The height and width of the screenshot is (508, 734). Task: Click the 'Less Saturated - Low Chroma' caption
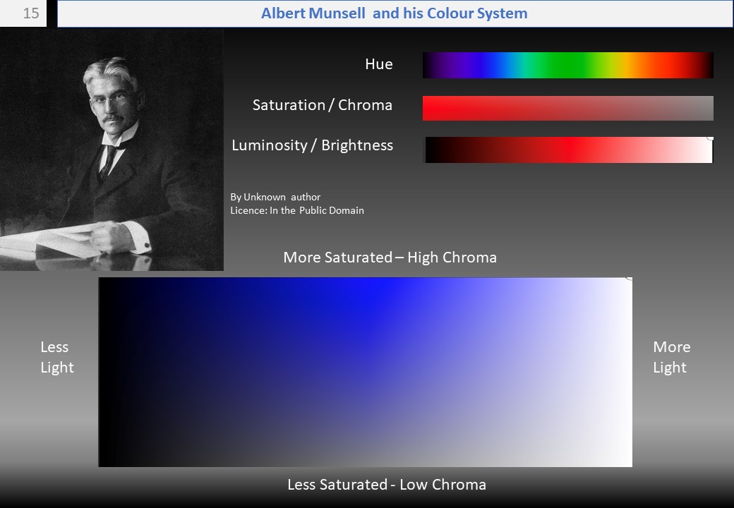[387, 485]
